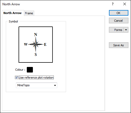Select the North Arrow tab
This screenshot has width=131, height=113.
point(12,13)
